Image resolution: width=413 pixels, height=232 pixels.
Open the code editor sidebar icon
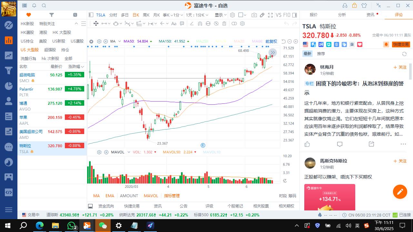pyautogui.click(x=9, y=192)
